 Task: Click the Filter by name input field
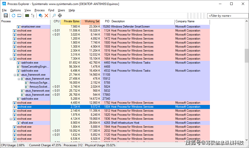[x=228, y=16]
